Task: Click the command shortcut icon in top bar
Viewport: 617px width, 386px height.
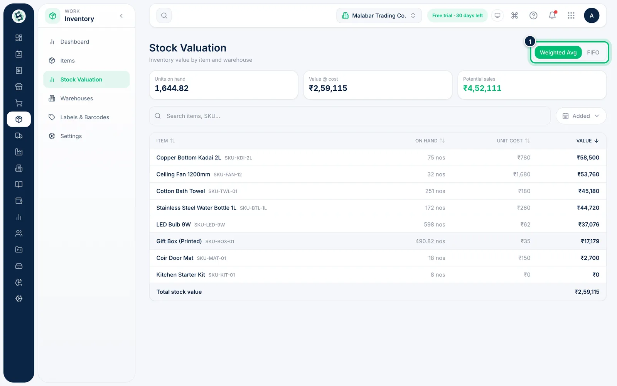Action: (x=514, y=15)
